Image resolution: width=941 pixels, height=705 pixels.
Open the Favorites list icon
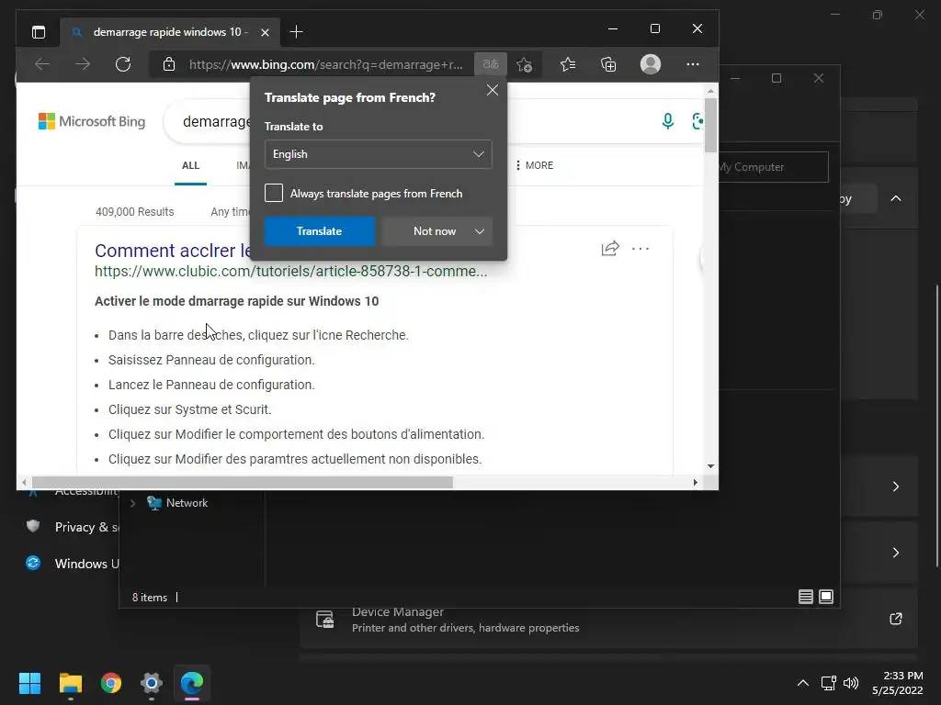tap(568, 64)
